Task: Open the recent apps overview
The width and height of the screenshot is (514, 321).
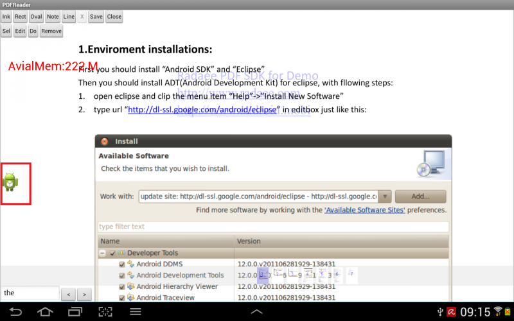Action: pos(75,312)
